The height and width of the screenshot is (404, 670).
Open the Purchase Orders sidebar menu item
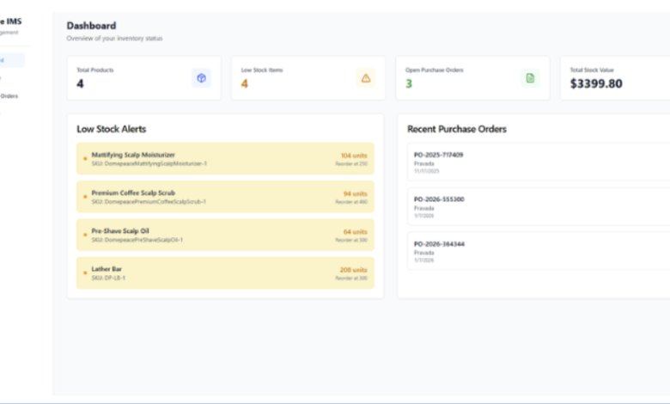click(9, 95)
